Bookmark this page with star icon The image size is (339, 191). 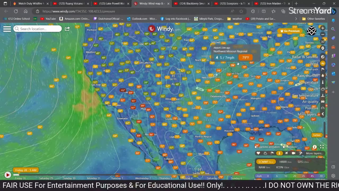pyautogui.click(x=241, y=11)
